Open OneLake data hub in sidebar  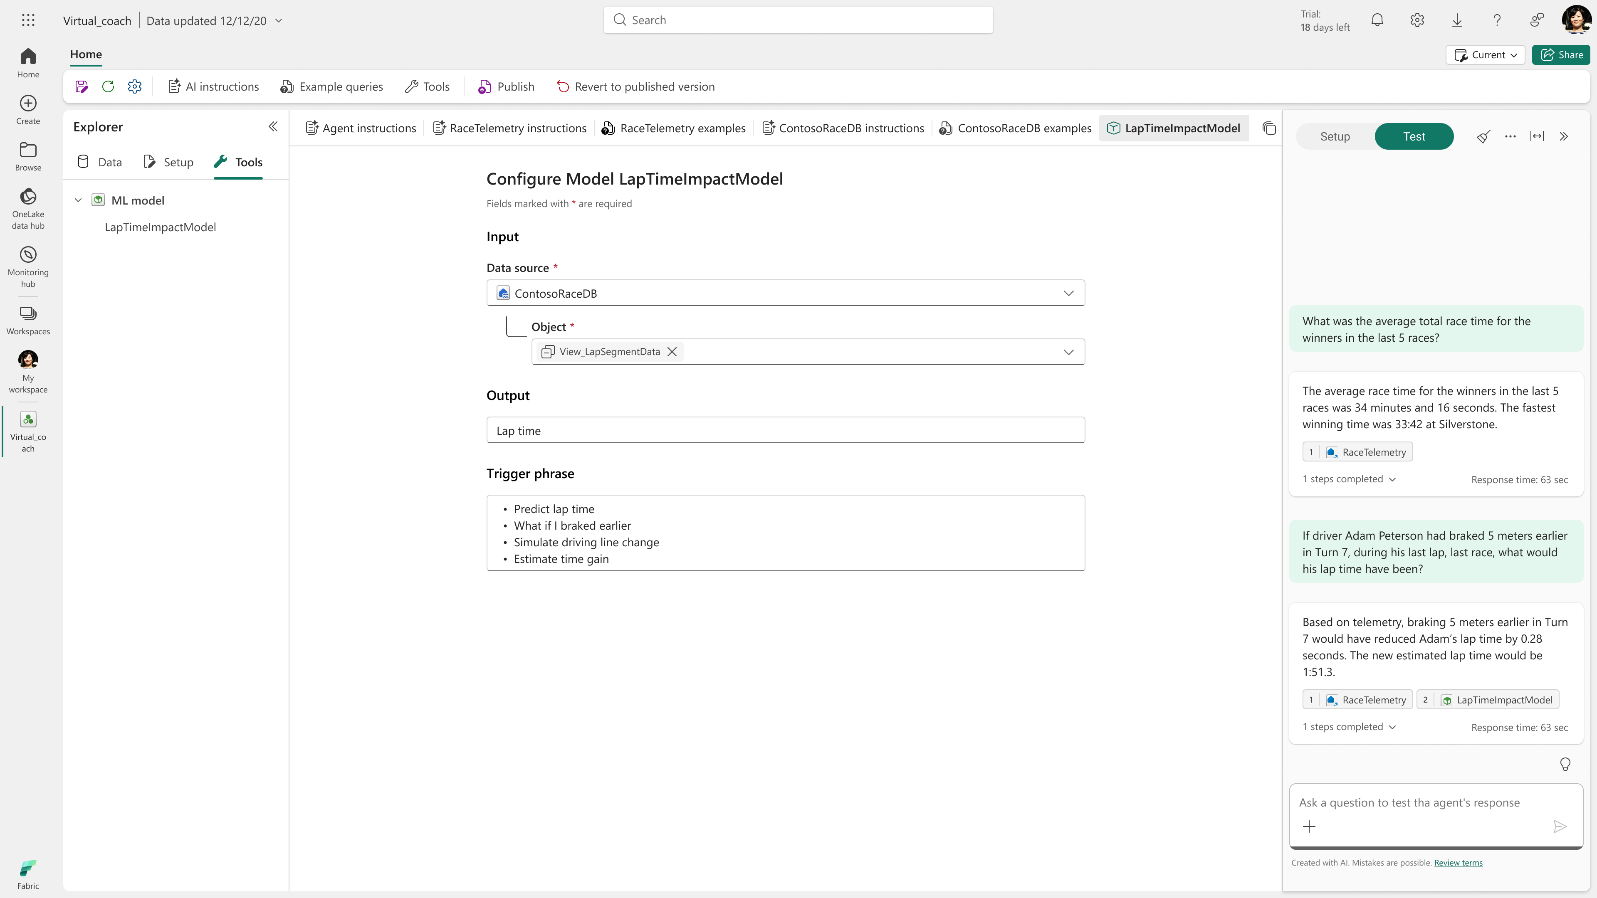28,209
